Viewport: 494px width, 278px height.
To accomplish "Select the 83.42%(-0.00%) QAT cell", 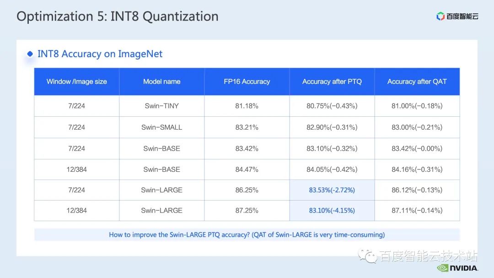I will tap(417, 148).
